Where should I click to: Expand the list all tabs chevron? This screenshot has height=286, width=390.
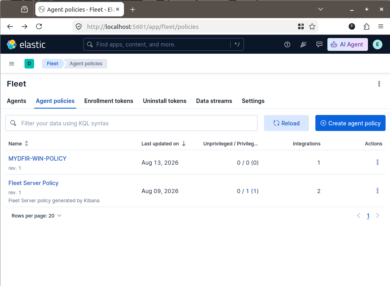click(x=320, y=9)
